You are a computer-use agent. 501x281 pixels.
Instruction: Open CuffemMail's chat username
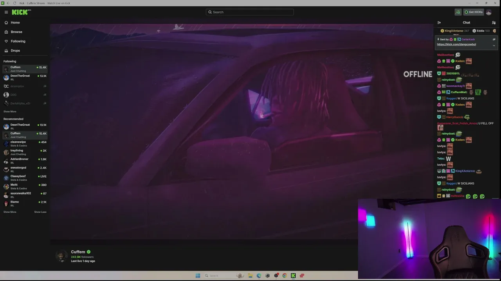(459, 92)
